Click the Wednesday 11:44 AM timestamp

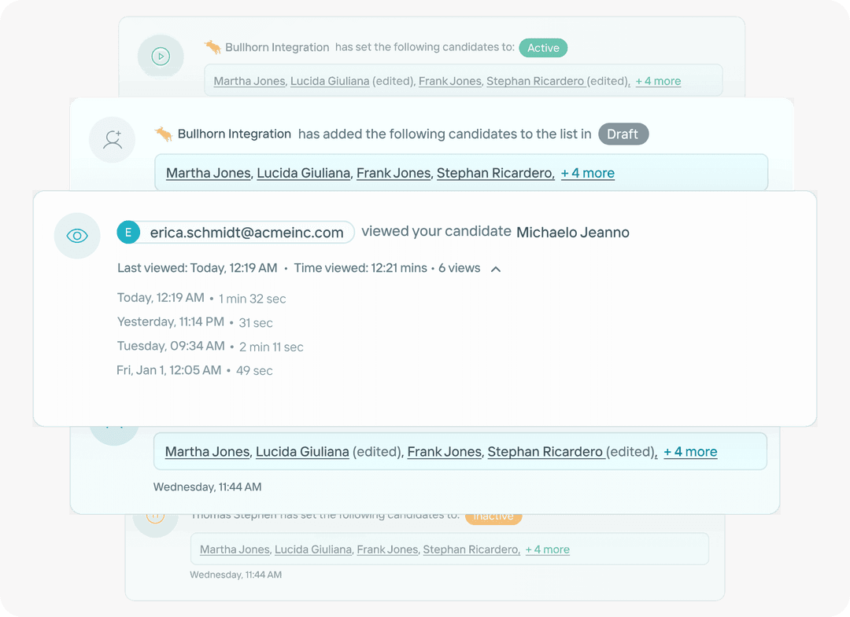click(x=207, y=487)
